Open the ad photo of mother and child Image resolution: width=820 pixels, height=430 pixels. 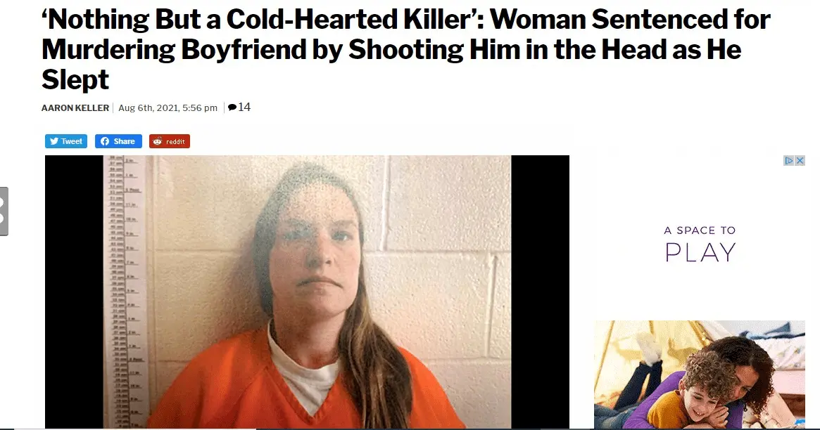tap(700, 374)
